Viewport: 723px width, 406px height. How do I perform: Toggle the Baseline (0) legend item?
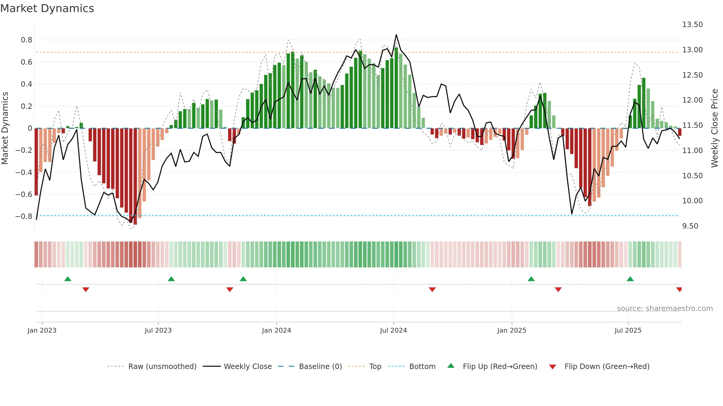click(310, 366)
